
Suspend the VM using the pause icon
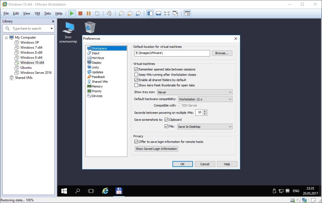[x=89, y=13]
